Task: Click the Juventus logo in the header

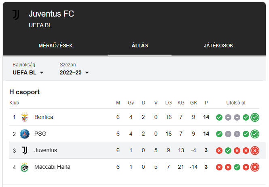Action: click(16, 15)
